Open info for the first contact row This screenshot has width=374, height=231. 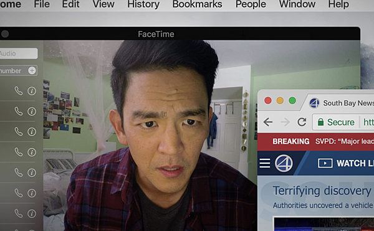(32, 91)
